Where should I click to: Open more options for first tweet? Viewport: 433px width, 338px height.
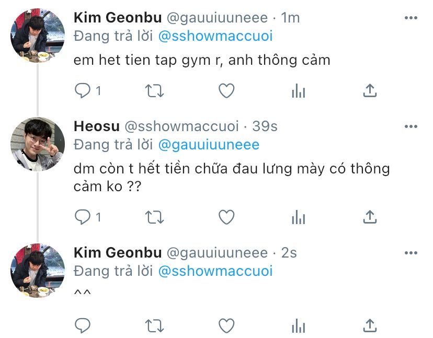(x=411, y=18)
